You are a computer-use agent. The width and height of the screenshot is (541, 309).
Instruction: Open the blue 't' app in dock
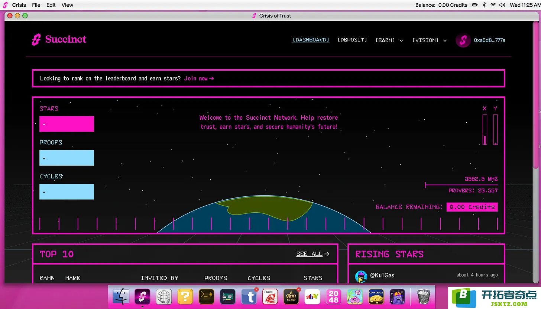249,297
